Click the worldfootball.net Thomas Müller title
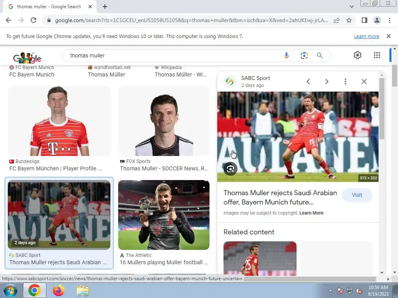The height and width of the screenshot is (298, 398). click(x=106, y=74)
